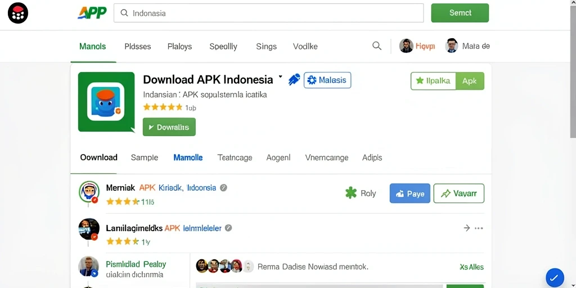The width and height of the screenshot is (576, 288).
Task: Click the search field containing Indonasia
Action: 268,13
